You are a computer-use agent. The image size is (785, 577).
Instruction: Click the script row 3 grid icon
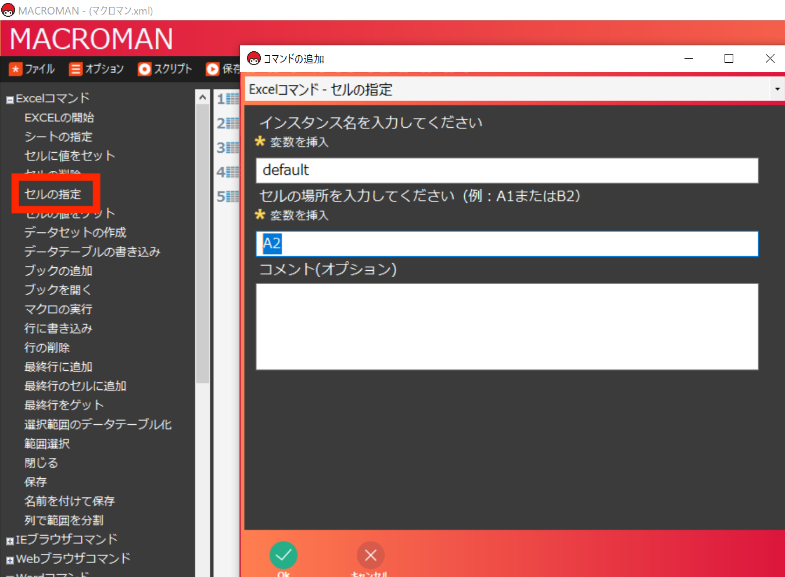pyautogui.click(x=232, y=148)
